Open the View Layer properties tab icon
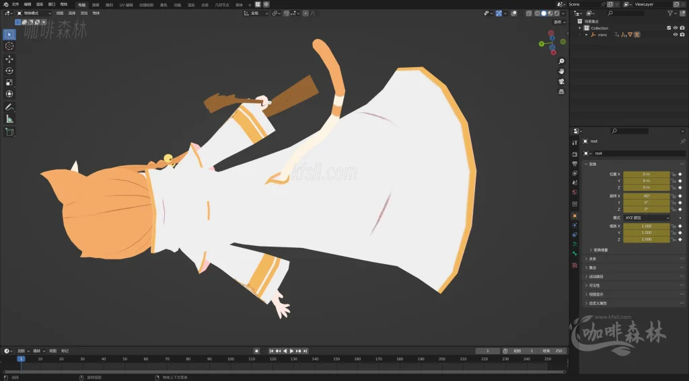The image size is (689, 381). 575,173
